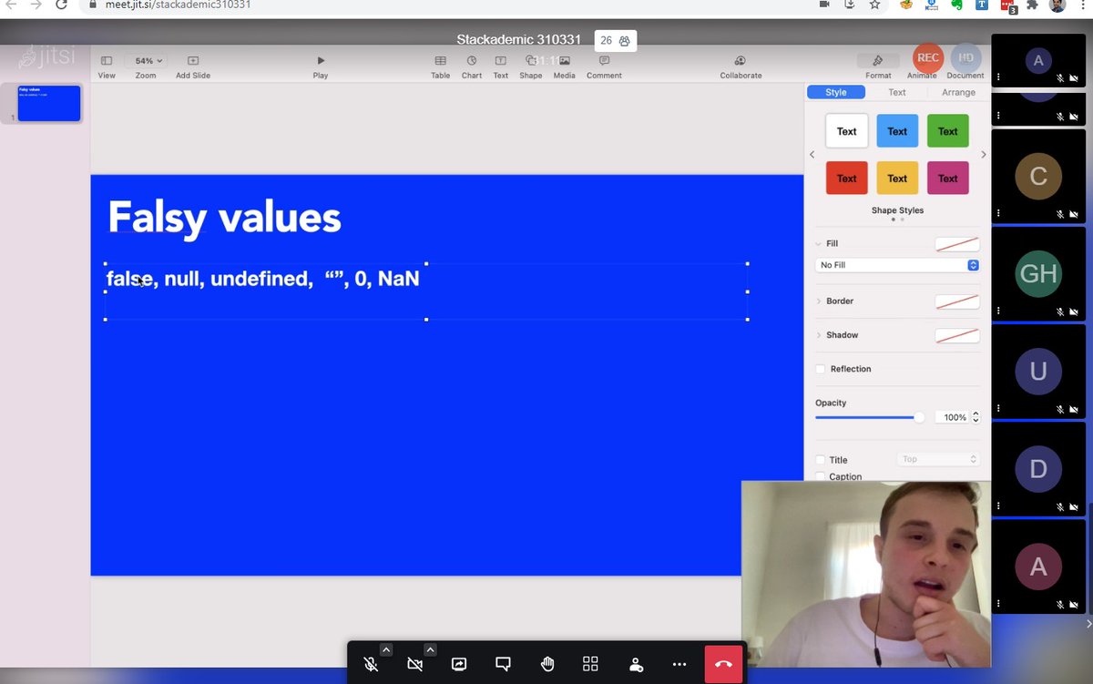Apply the yellow Text shape style
The image size is (1093, 684).
coord(897,178)
